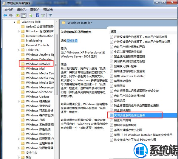
Task: Click the Back arrow toolbar icon
Action: [x=5, y=15]
